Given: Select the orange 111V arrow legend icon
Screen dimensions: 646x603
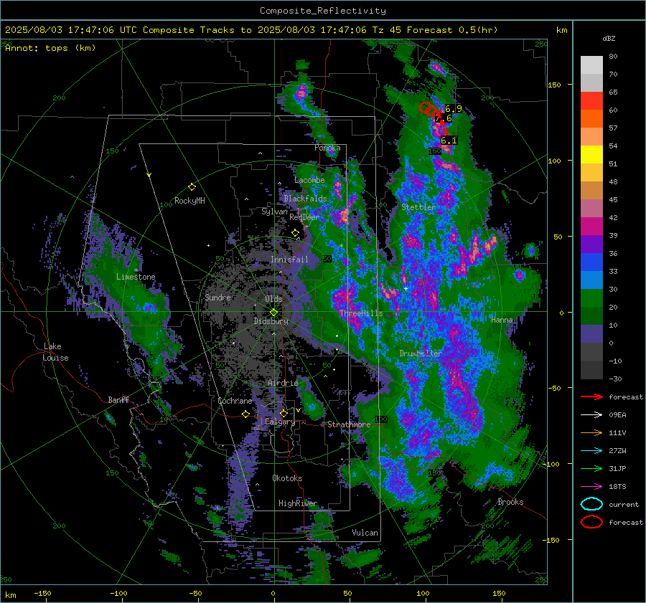Looking at the screenshot, I should [591, 432].
